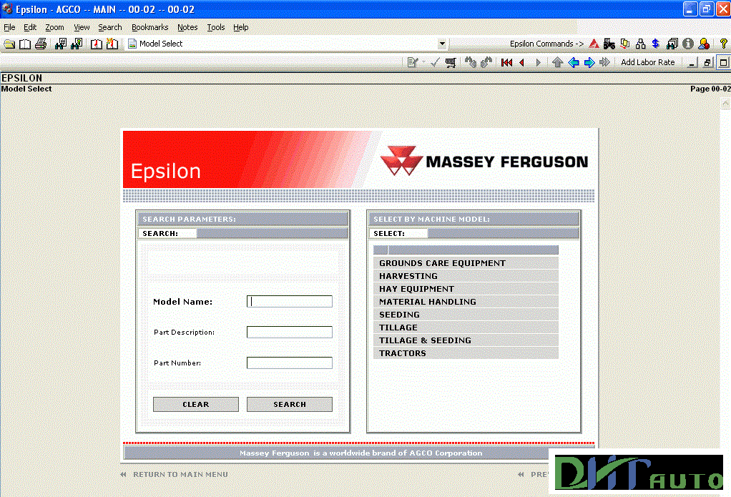Click the notepad with pencil icon
Viewport: 731px width, 497px height.
412,62
